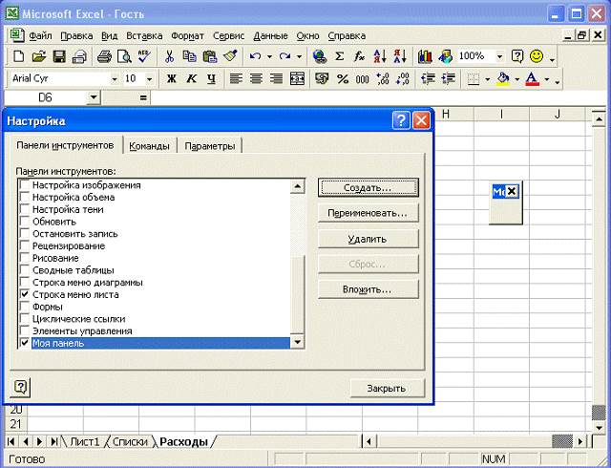Enable the Рисование toolbar checkbox
Viewport: 611px width, 468px height.
pos(24,258)
